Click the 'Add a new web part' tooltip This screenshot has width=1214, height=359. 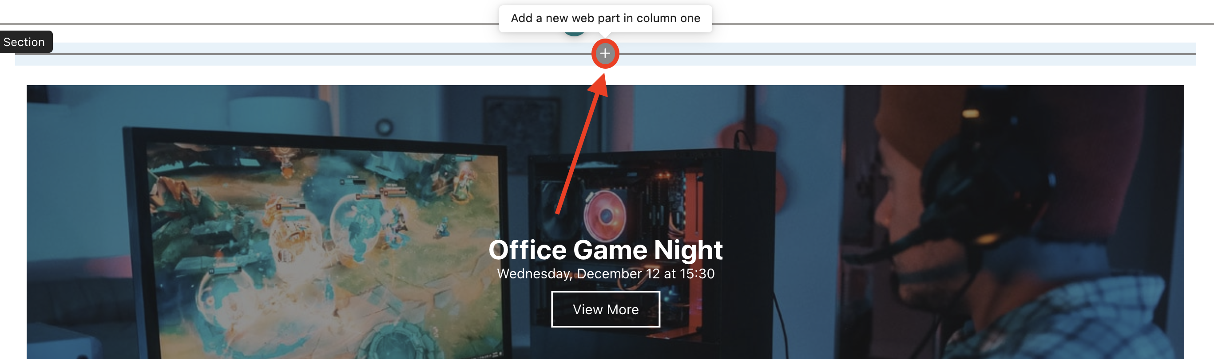click(x=605, y=18)
